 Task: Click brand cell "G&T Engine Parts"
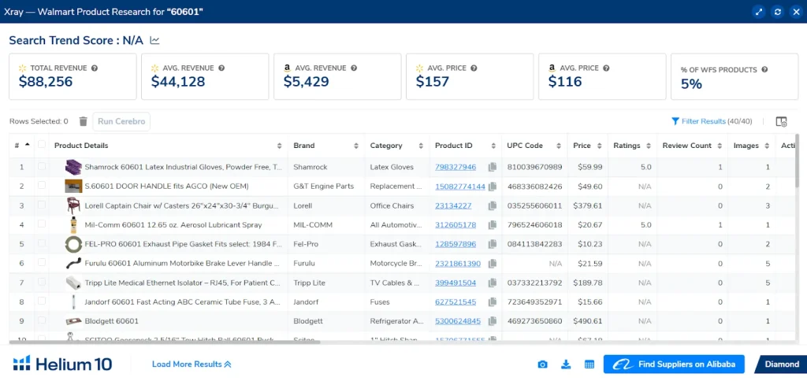324,186
